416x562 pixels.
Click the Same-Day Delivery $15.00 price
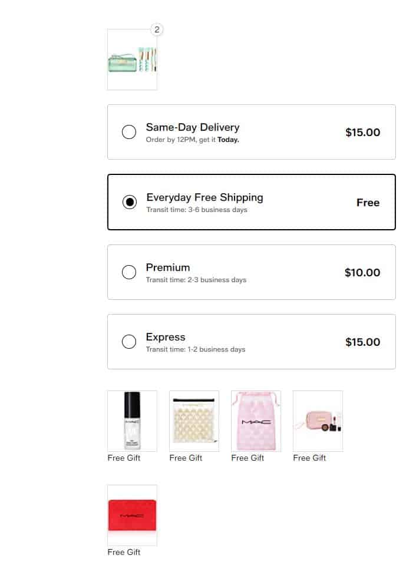pos(362,132)
